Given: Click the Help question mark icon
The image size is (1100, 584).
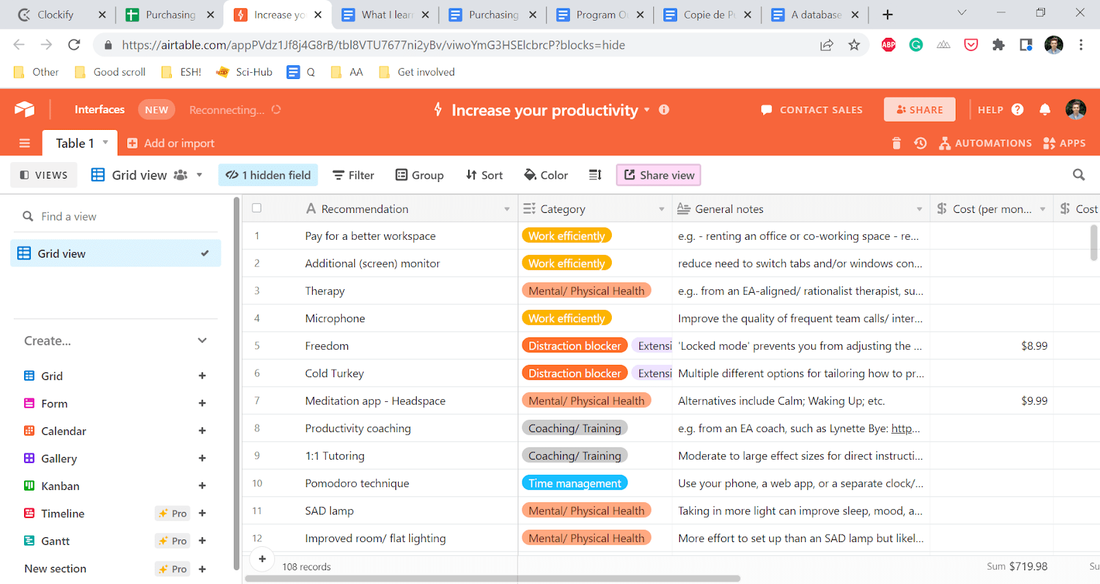Looking at the screenshot, I should click(x=1018, y=109).
